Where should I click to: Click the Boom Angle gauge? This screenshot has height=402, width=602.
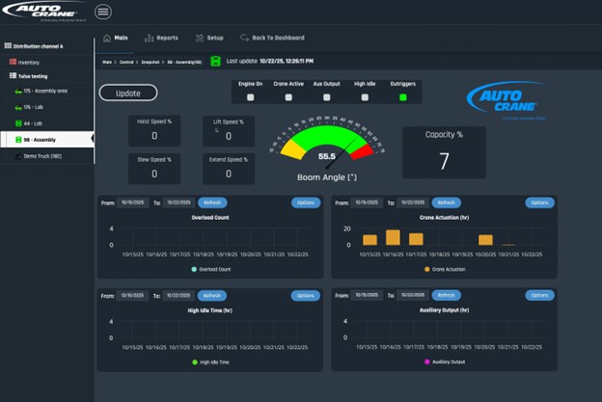pyautogui.click(x=327, y=147)
